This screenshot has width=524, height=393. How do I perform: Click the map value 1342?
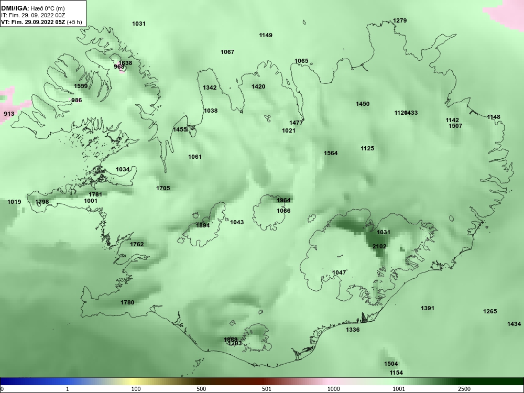pos(210,88)
